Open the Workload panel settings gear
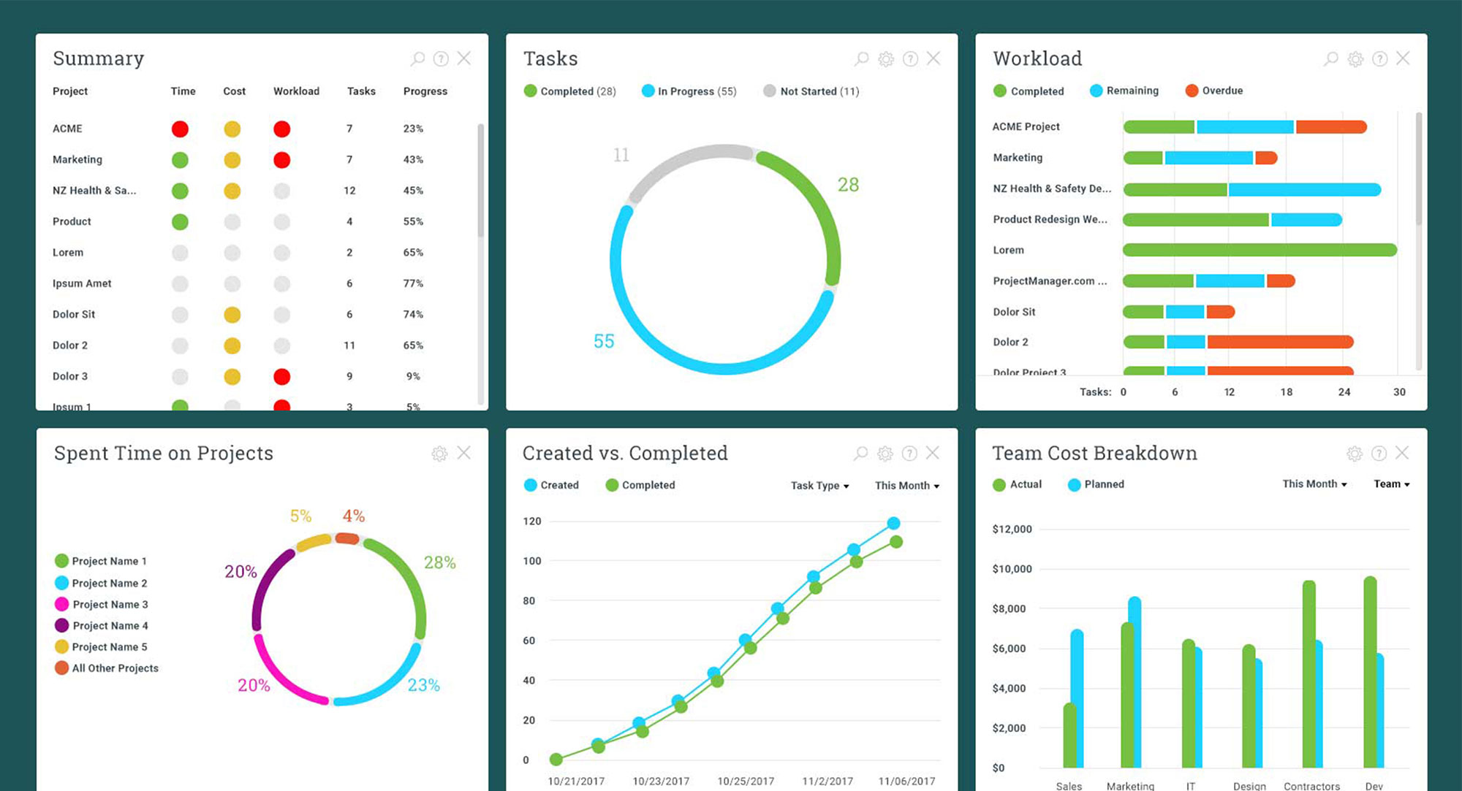Screen dimensions: 1462x791 point(1355,59)
